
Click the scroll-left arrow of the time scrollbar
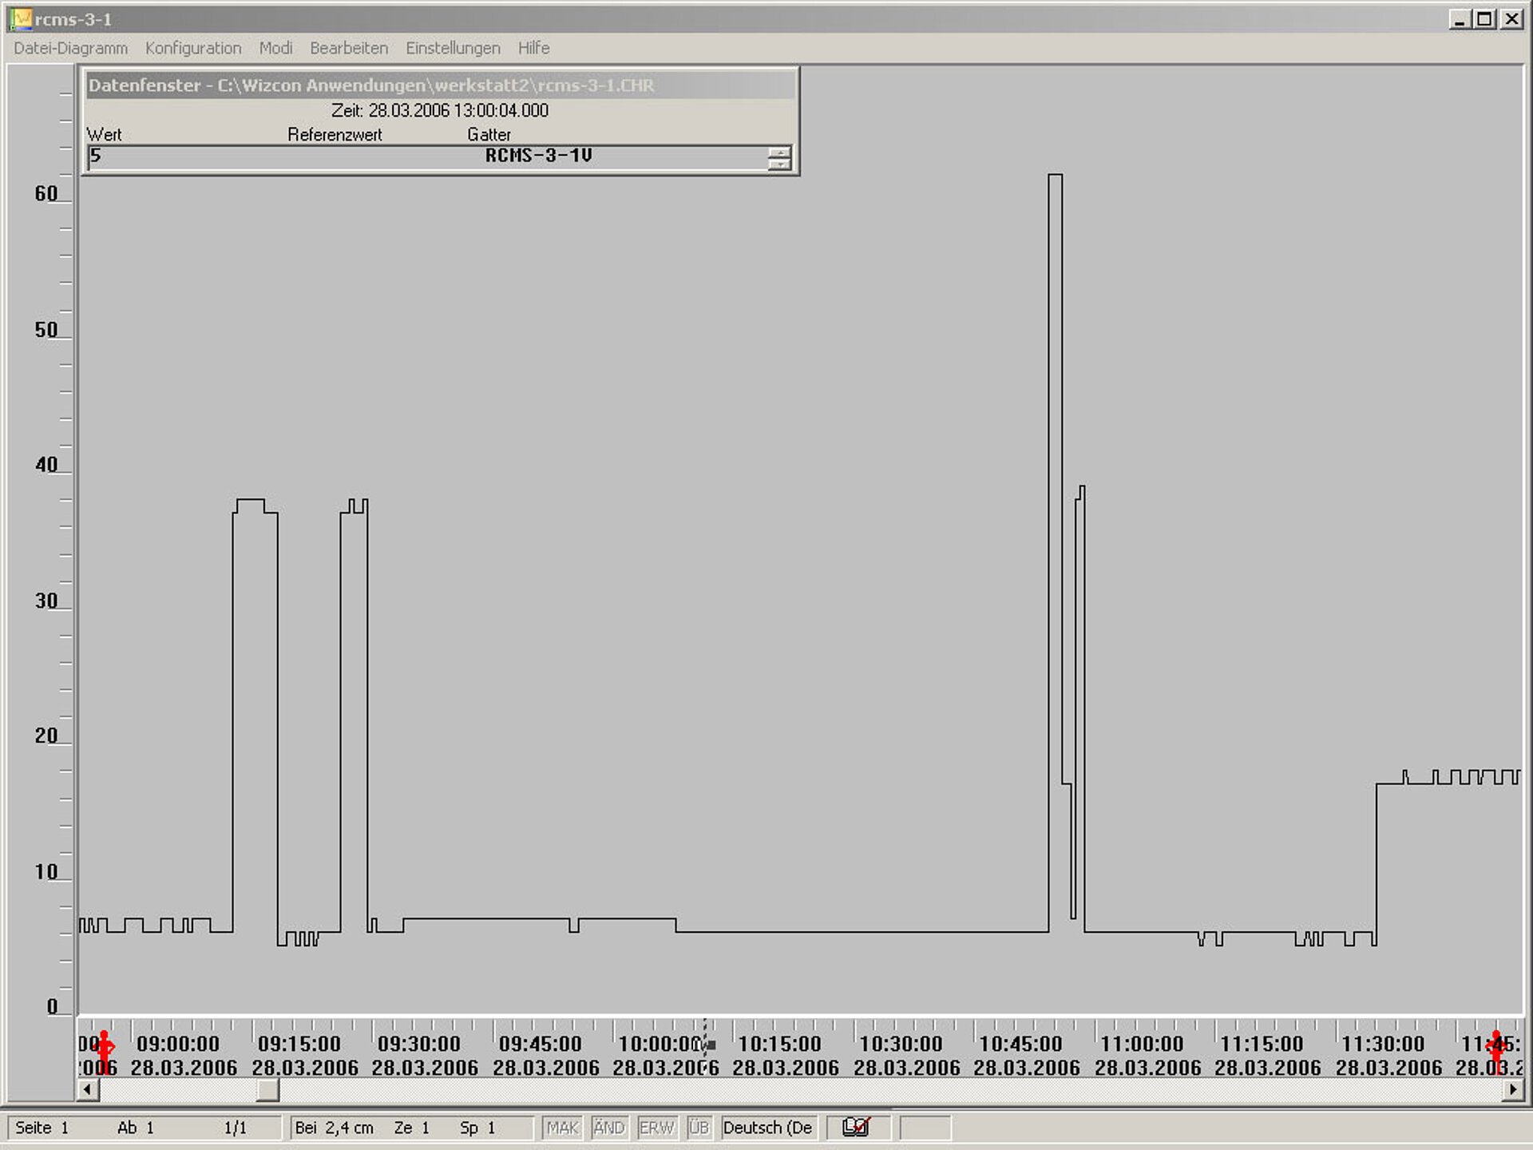tap(88, 1089)
